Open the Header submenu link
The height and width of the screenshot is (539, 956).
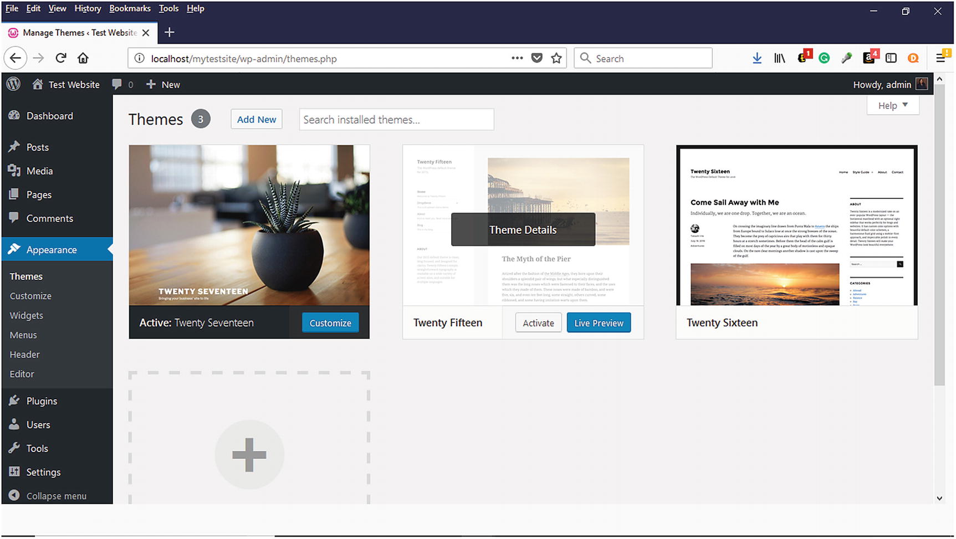coord(24,355)
